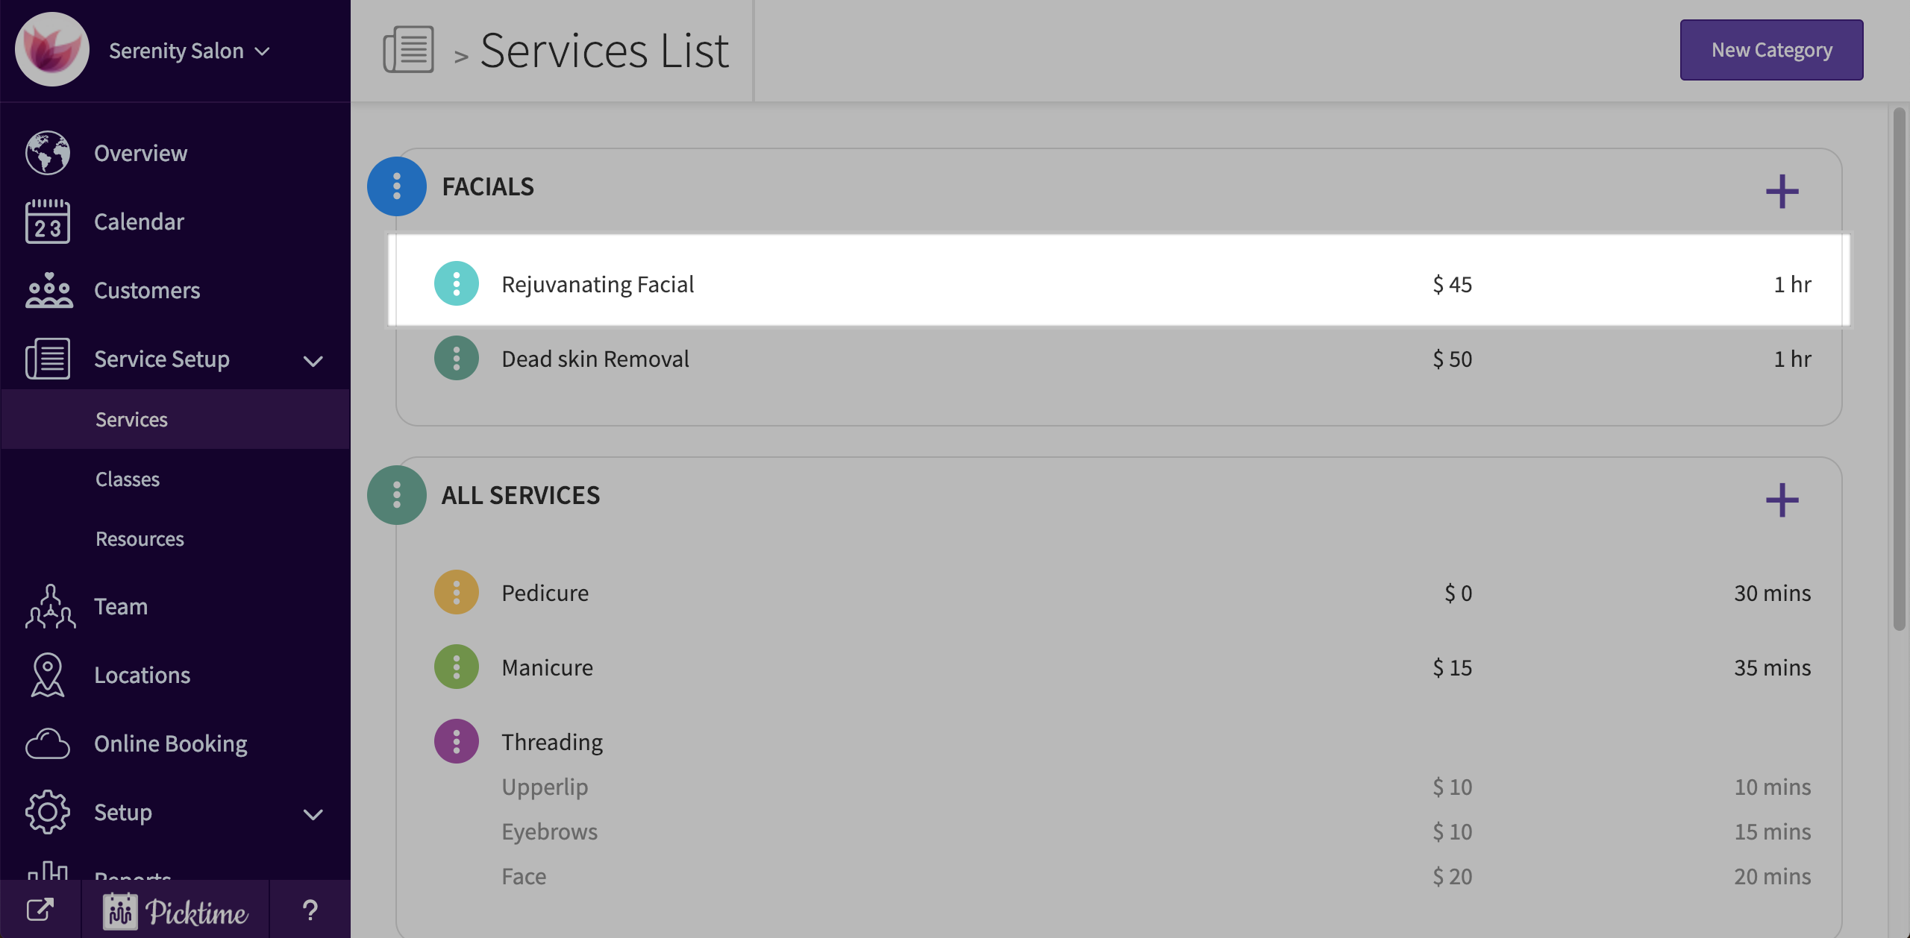Expand the Setup section chevron
Image resolution: width=1910 pixels, height=938 pixels.
point(313,814)
